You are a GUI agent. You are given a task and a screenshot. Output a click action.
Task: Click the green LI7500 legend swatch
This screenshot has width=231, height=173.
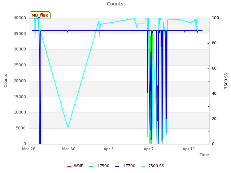[91, 167]
